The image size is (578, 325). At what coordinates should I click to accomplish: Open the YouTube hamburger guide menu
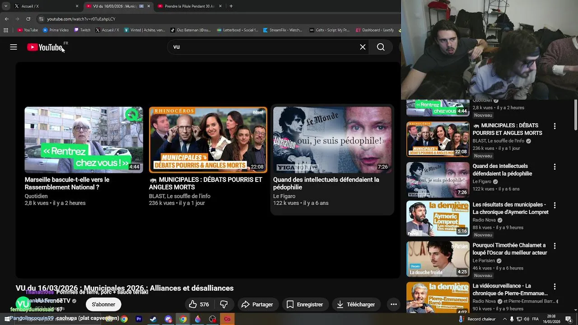tap(14, 47)
